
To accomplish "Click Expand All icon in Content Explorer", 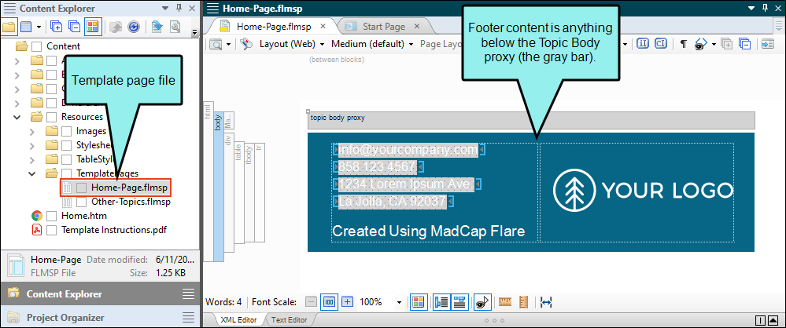I will pyautogui.click(x=56, y=27).
